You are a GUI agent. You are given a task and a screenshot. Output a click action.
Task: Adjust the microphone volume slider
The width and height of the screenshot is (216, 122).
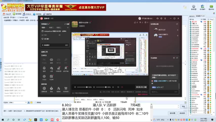[x=82, y=87]
